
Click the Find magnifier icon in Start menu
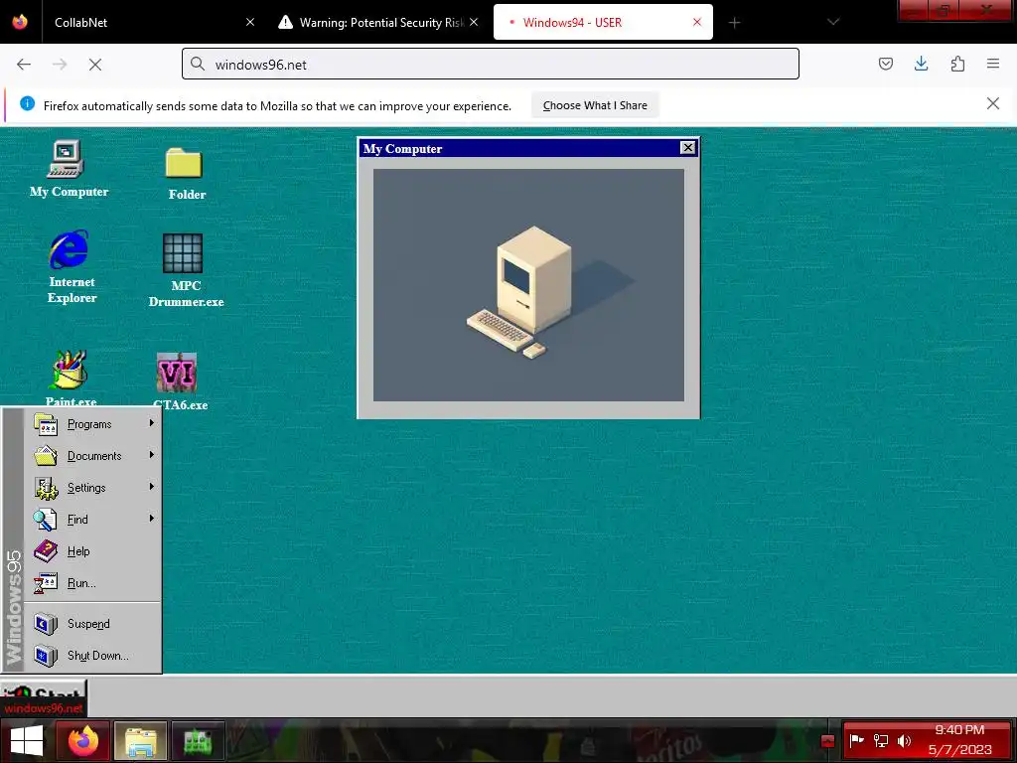[46, 520]
